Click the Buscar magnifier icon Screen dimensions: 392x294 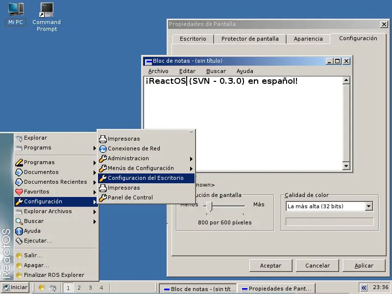(19, 221)
